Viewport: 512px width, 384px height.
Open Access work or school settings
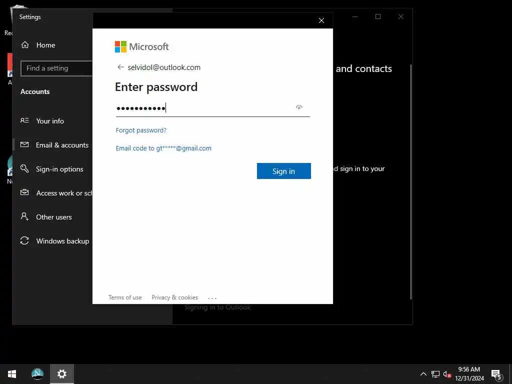(56, 193)
